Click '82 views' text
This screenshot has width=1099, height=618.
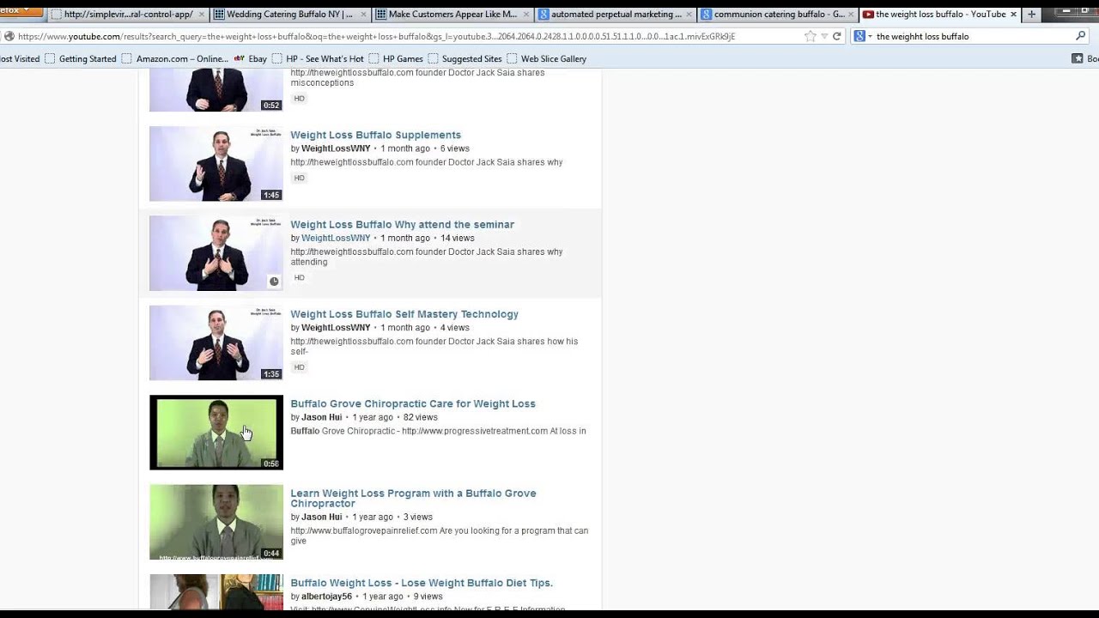click(420, 417)
